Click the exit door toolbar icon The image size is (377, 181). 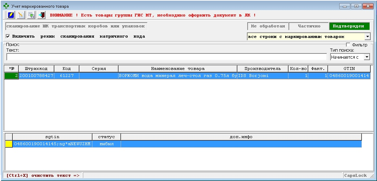(41, 15)
